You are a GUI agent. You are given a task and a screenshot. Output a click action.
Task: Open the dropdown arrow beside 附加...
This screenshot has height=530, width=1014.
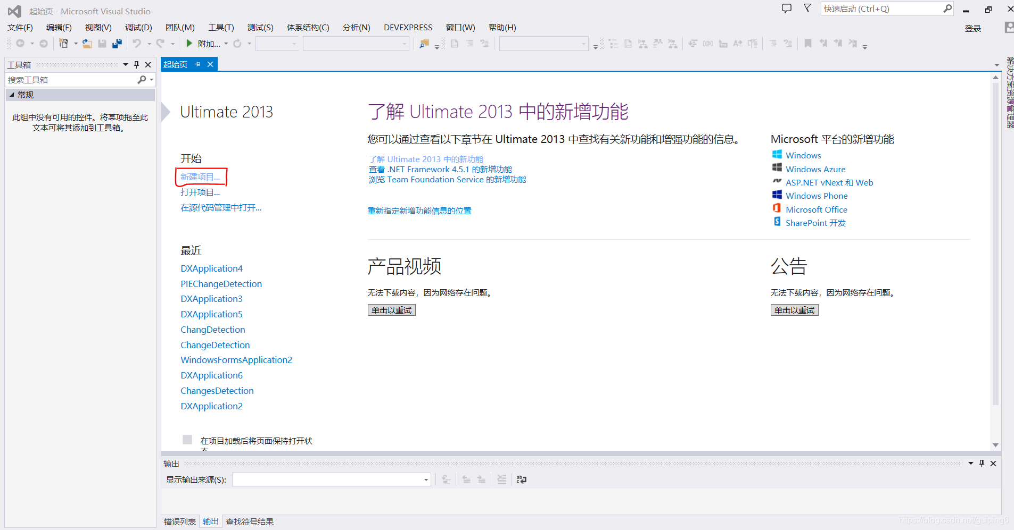[x=226, y=44]
